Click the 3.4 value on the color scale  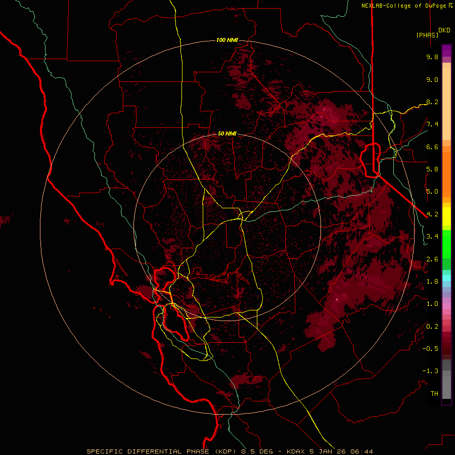[432, 237]
